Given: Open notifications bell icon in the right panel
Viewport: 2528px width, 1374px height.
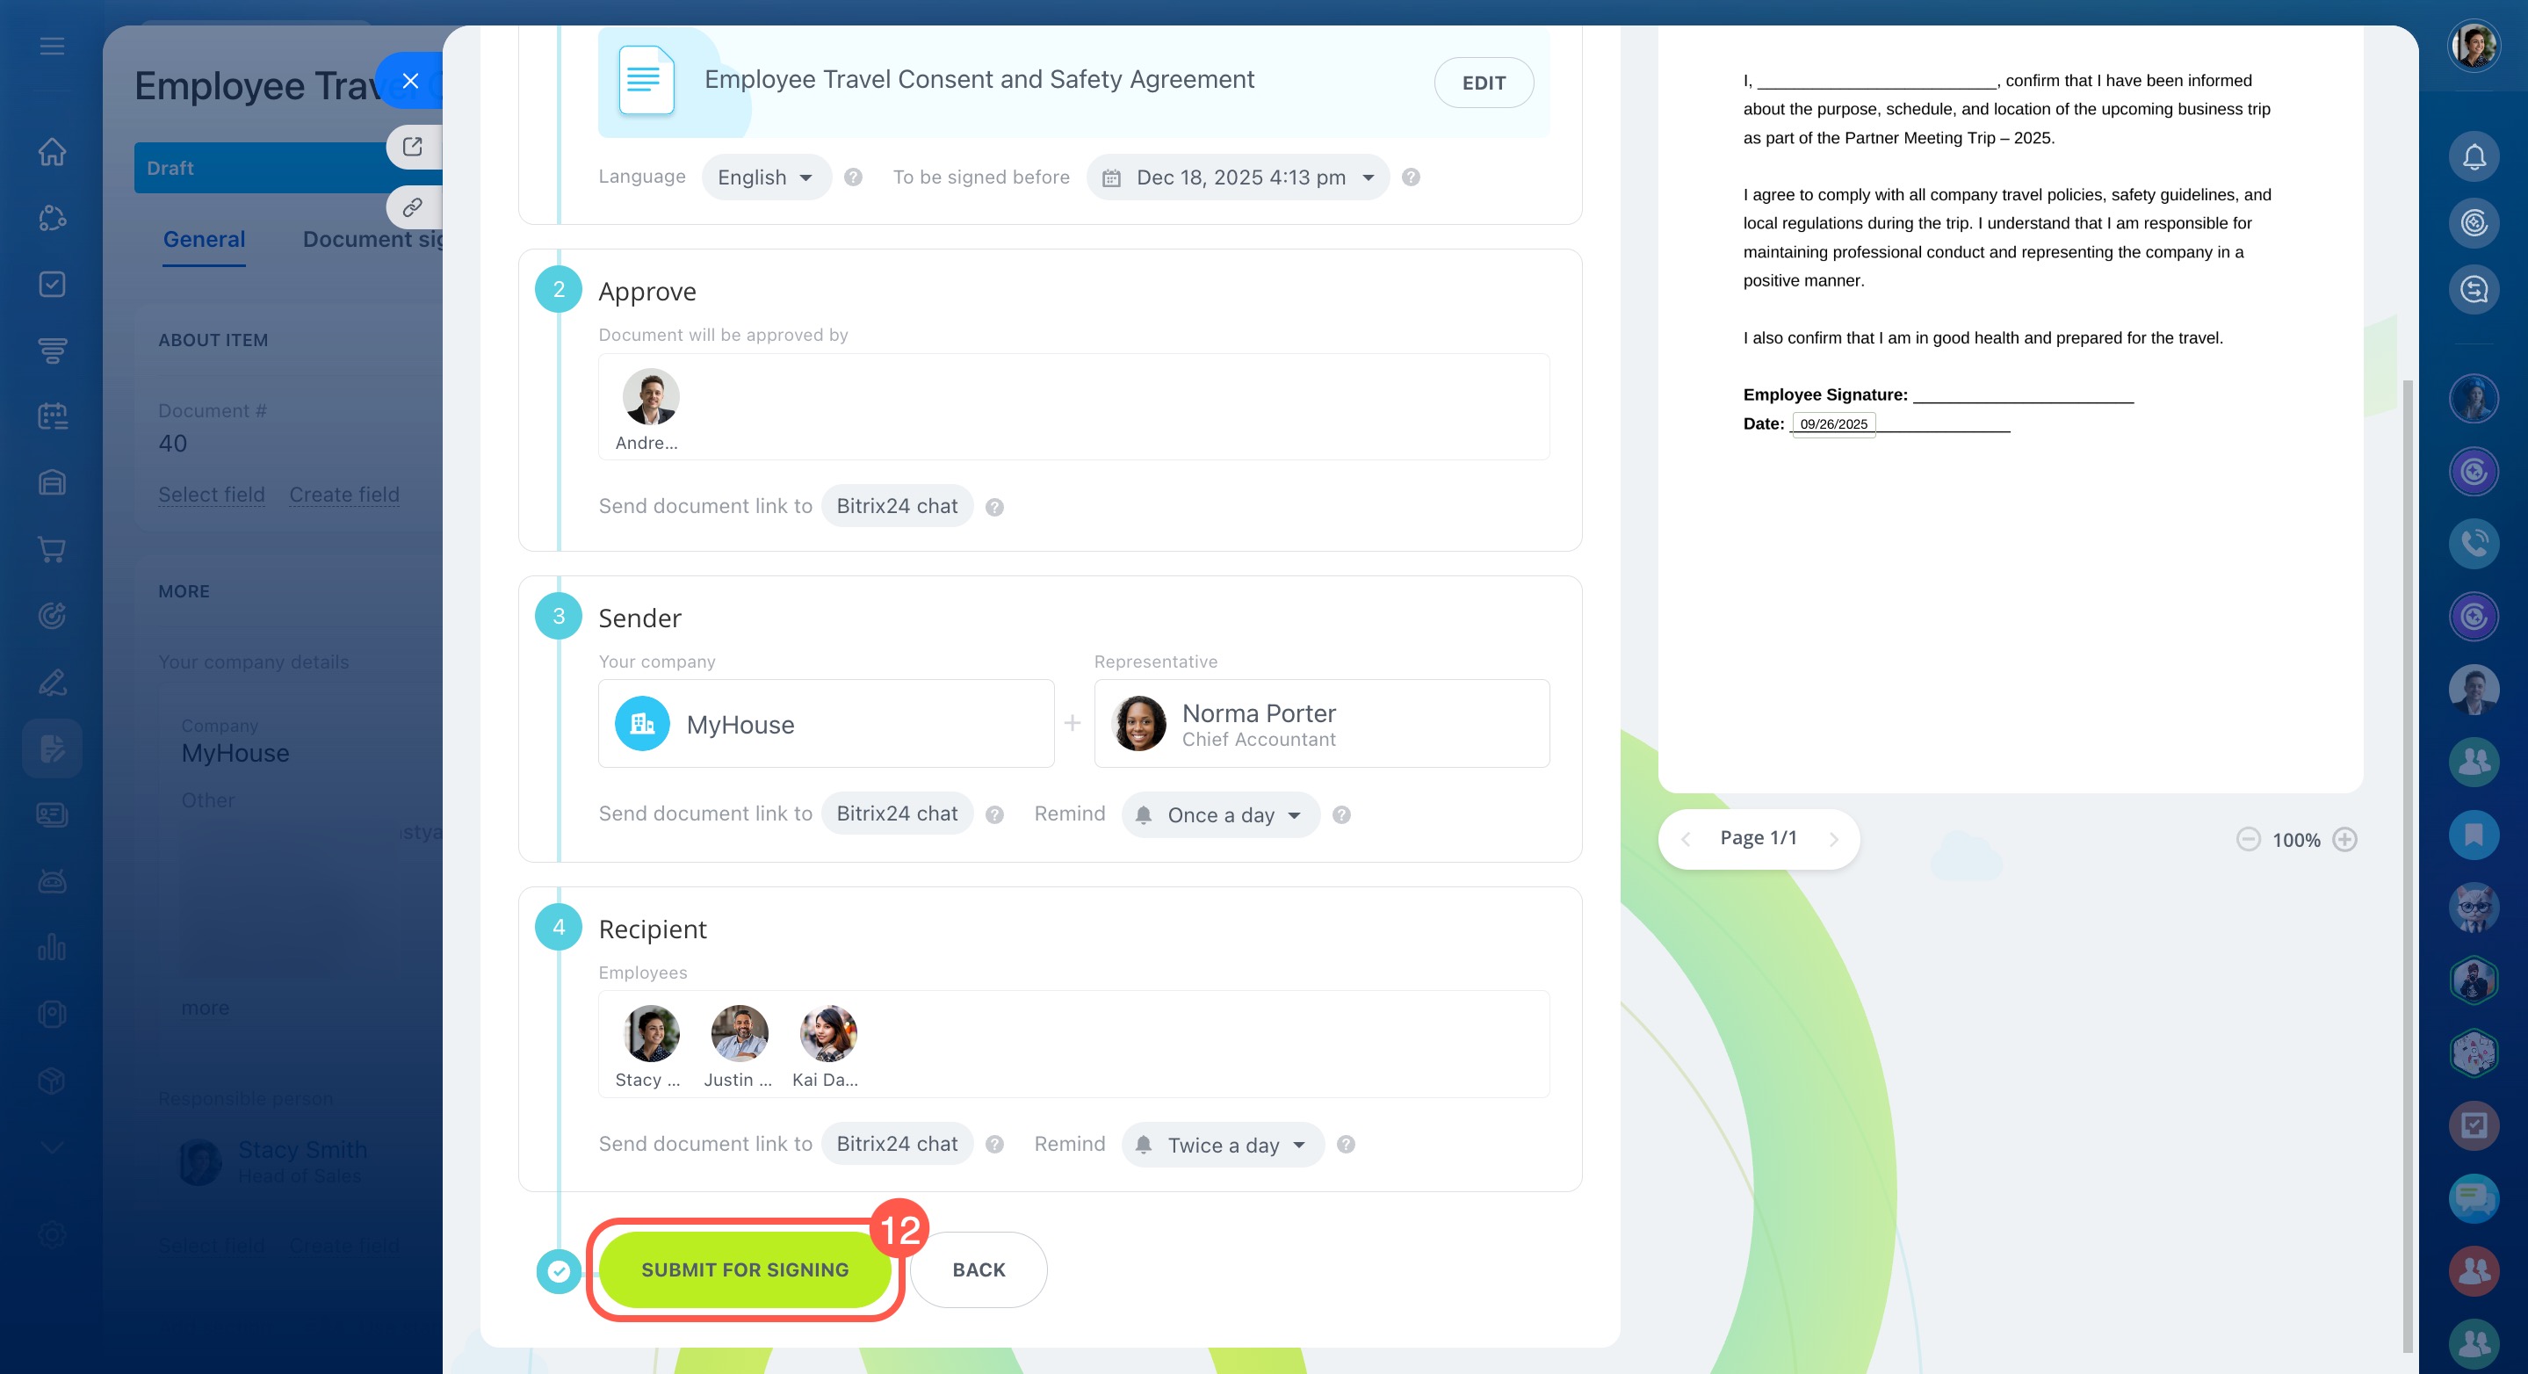Looking at the screenshot, I should click(x=2474, y=157).
